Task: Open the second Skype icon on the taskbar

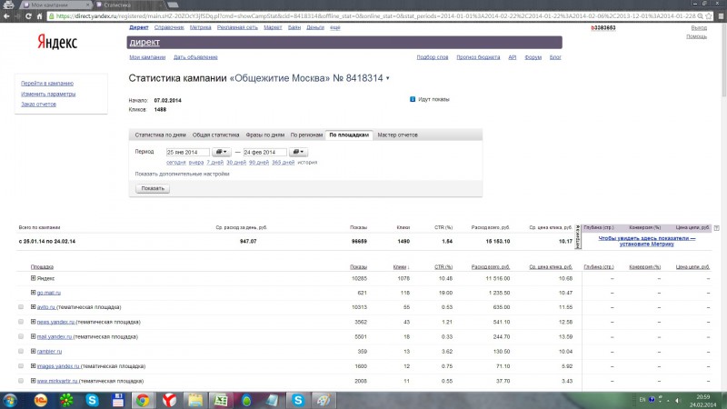Action: tap(298, 400)
